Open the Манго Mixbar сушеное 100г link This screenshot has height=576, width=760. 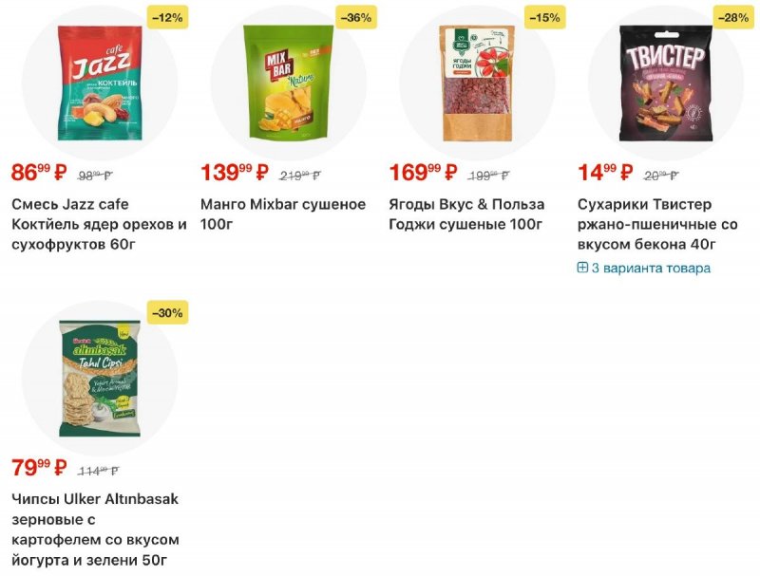pyautogui.click(x=283, y=214)
